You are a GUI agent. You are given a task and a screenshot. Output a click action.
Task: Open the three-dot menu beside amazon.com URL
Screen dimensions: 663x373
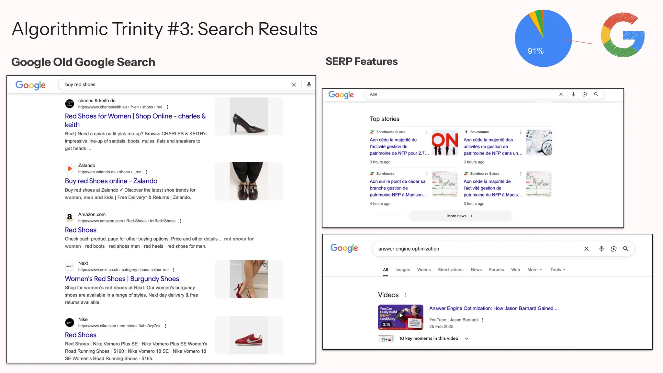pyautogui.click(x=181, y=221)
